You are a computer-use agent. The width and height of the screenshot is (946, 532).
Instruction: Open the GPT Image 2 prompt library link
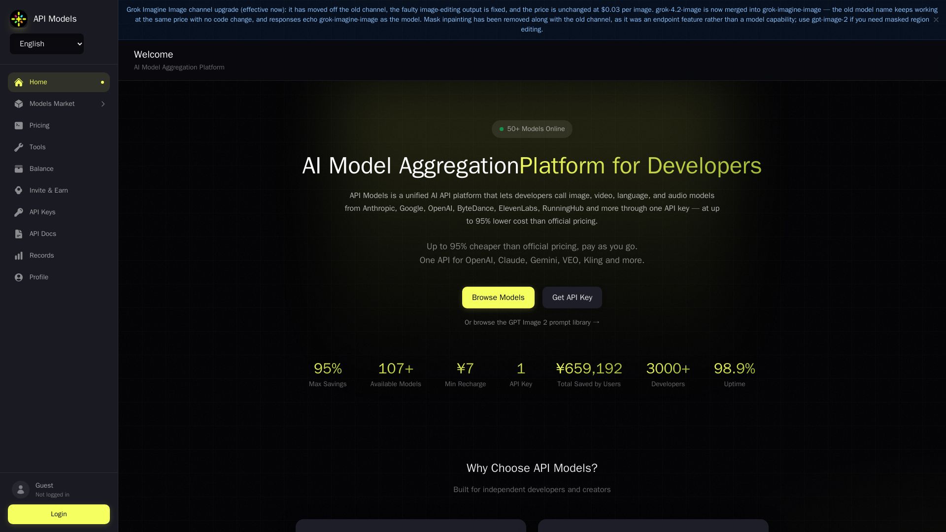tap(532, 323)
